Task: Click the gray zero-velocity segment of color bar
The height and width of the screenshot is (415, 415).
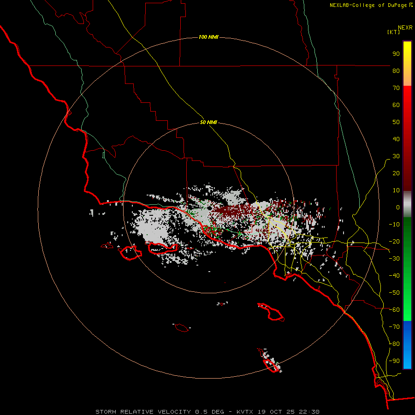Action: pos(407,204)
